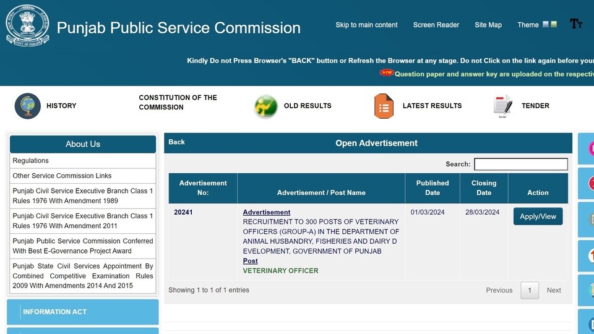This screenshot has width=594, height=334.
Task: Open the Site Map link
Action: click(488, 25)
